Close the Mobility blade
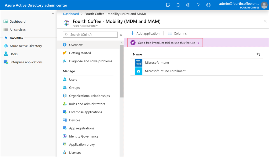 click(x=265, y=21)
